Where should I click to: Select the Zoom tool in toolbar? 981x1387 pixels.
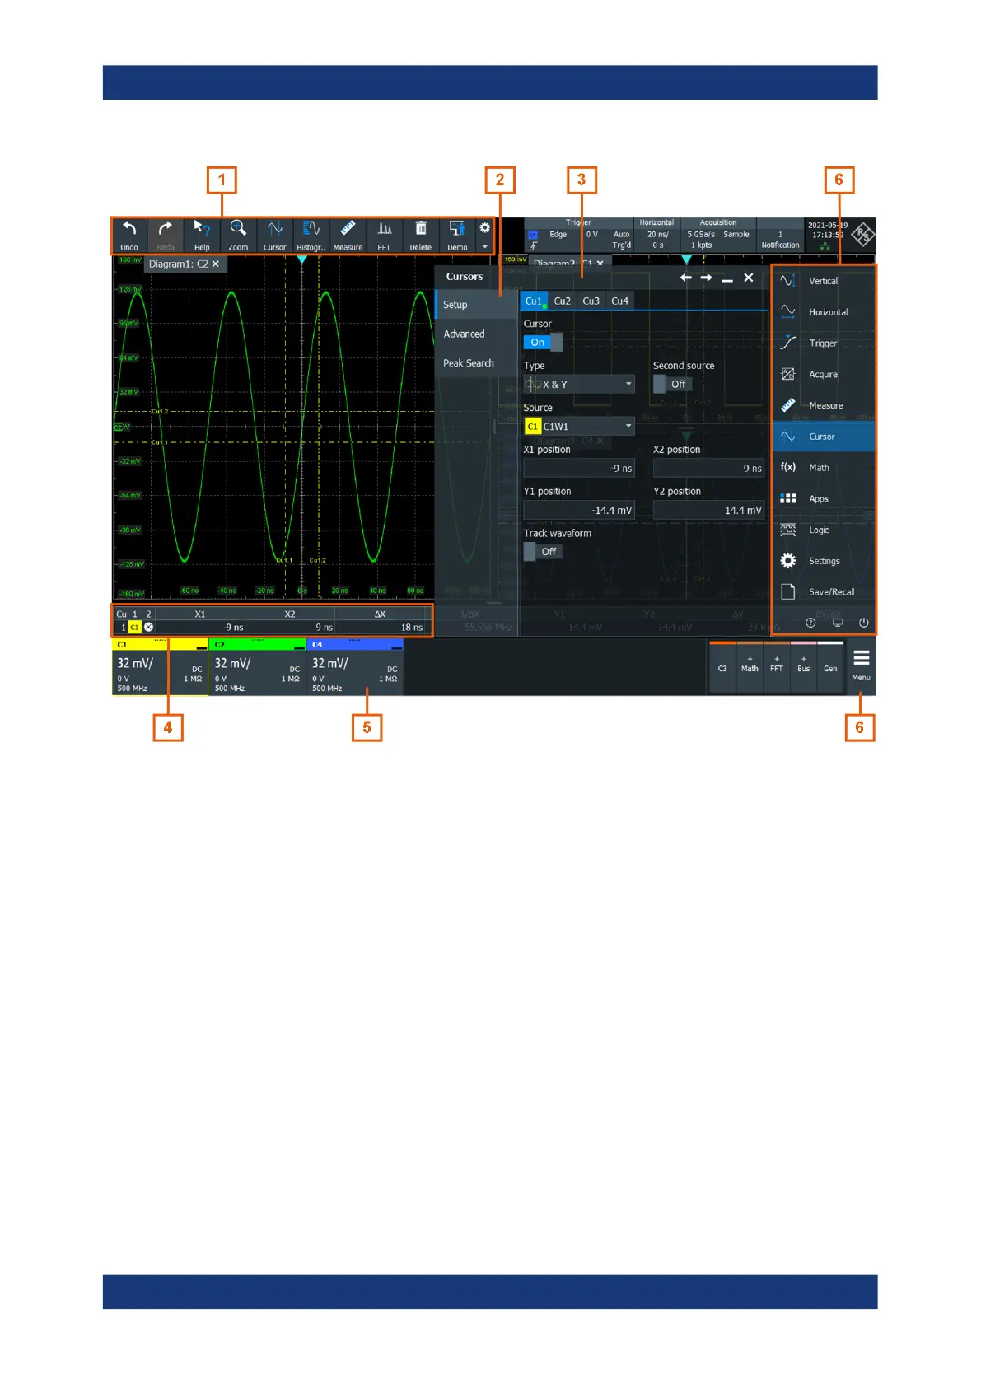pyautogui.click(x=238, y=236)
